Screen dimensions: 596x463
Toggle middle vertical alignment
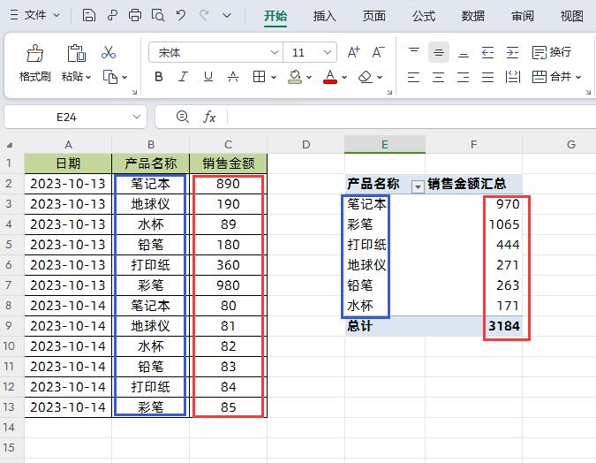coord(439,52)
